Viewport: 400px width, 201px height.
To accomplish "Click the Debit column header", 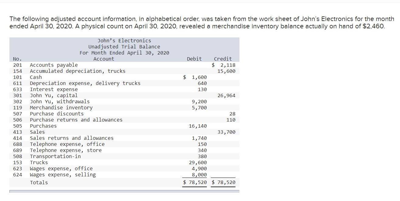I will [x=194, y=59].
